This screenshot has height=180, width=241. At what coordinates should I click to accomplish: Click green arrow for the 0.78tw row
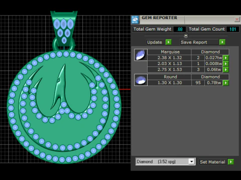(226, 82)
